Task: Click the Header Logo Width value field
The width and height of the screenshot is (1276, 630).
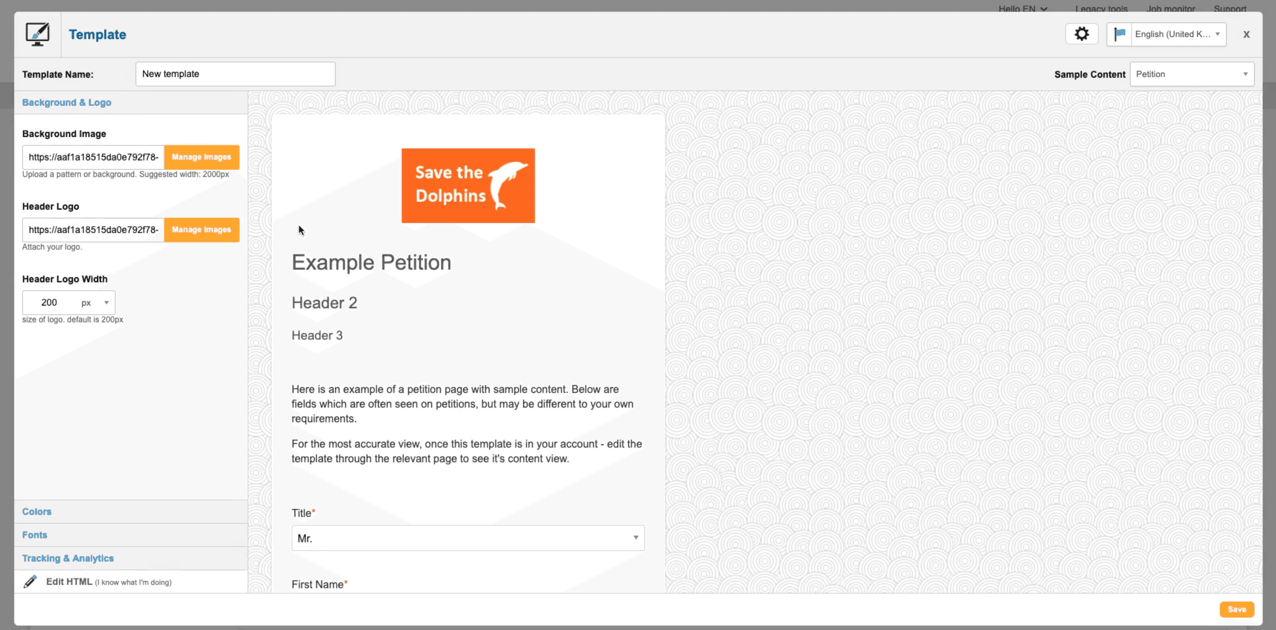Action: 49,303
